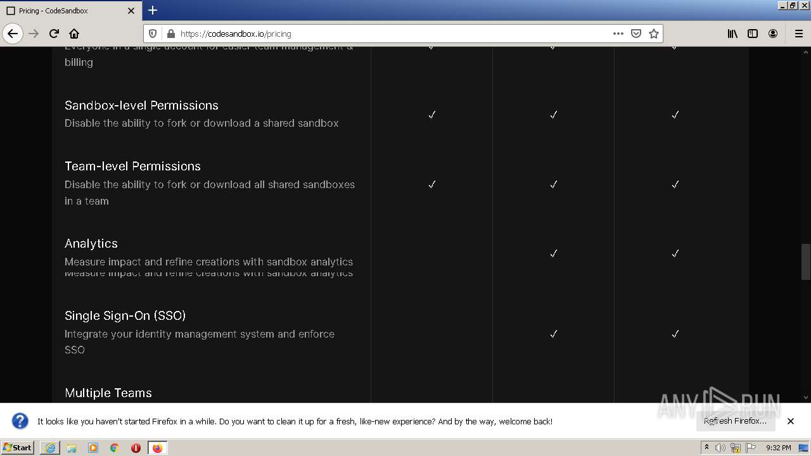Open Opera from the taskbar
Image resolution: width=811 pixels, height=456 pixels.
click(136, 448)
